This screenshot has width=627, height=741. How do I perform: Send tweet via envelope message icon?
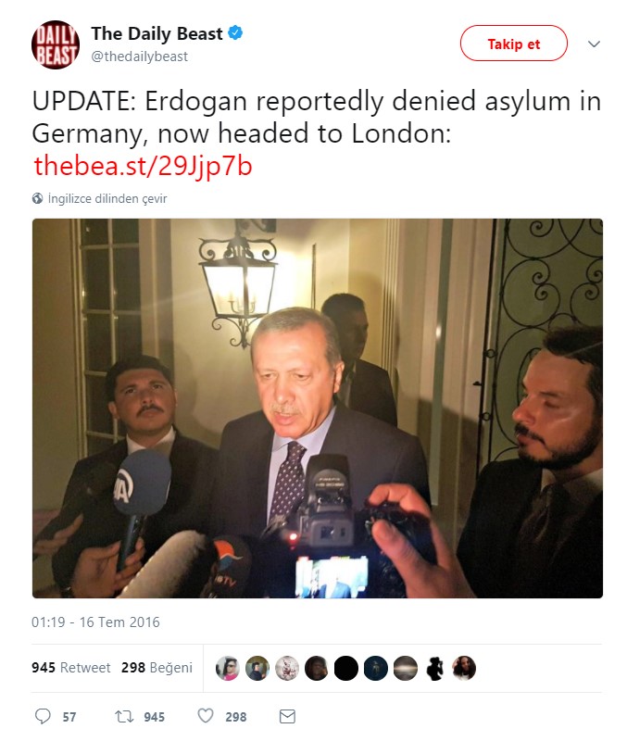click(287, 716)
